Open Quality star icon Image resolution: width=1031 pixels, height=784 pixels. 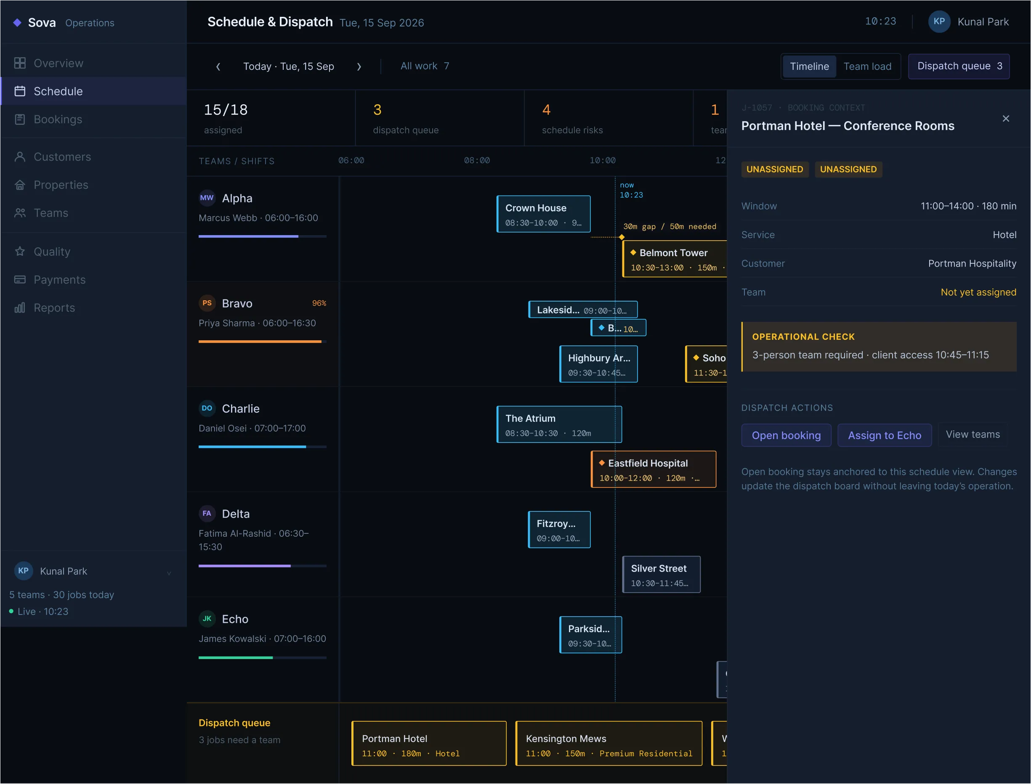(20, 252)
